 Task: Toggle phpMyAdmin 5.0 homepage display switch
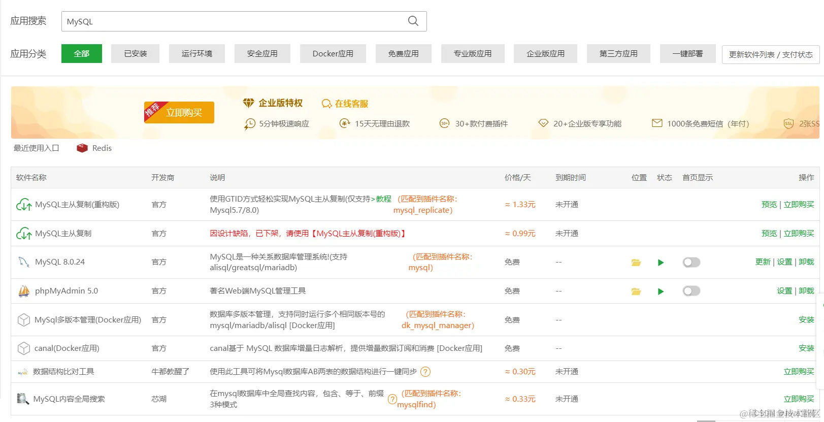[x=691, y=291]
